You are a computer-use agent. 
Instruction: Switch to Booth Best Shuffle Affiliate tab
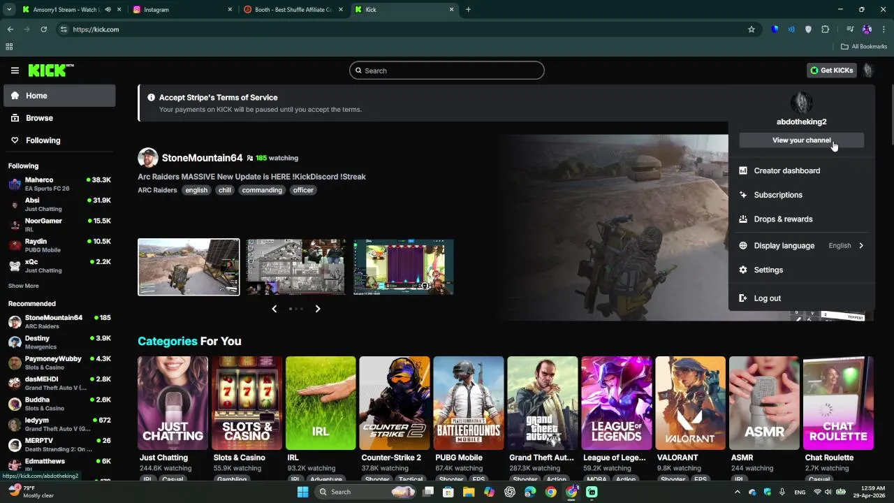pyautogui.click(x=293, y=10)
